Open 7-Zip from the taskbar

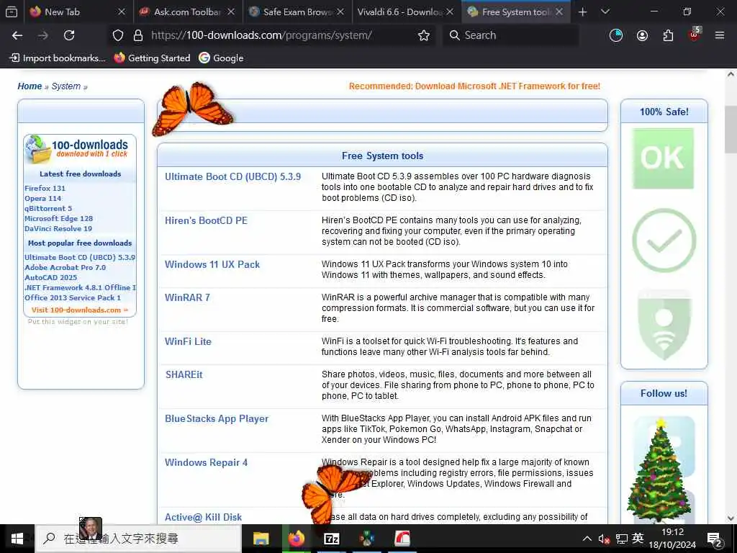[x=331, y=539]
